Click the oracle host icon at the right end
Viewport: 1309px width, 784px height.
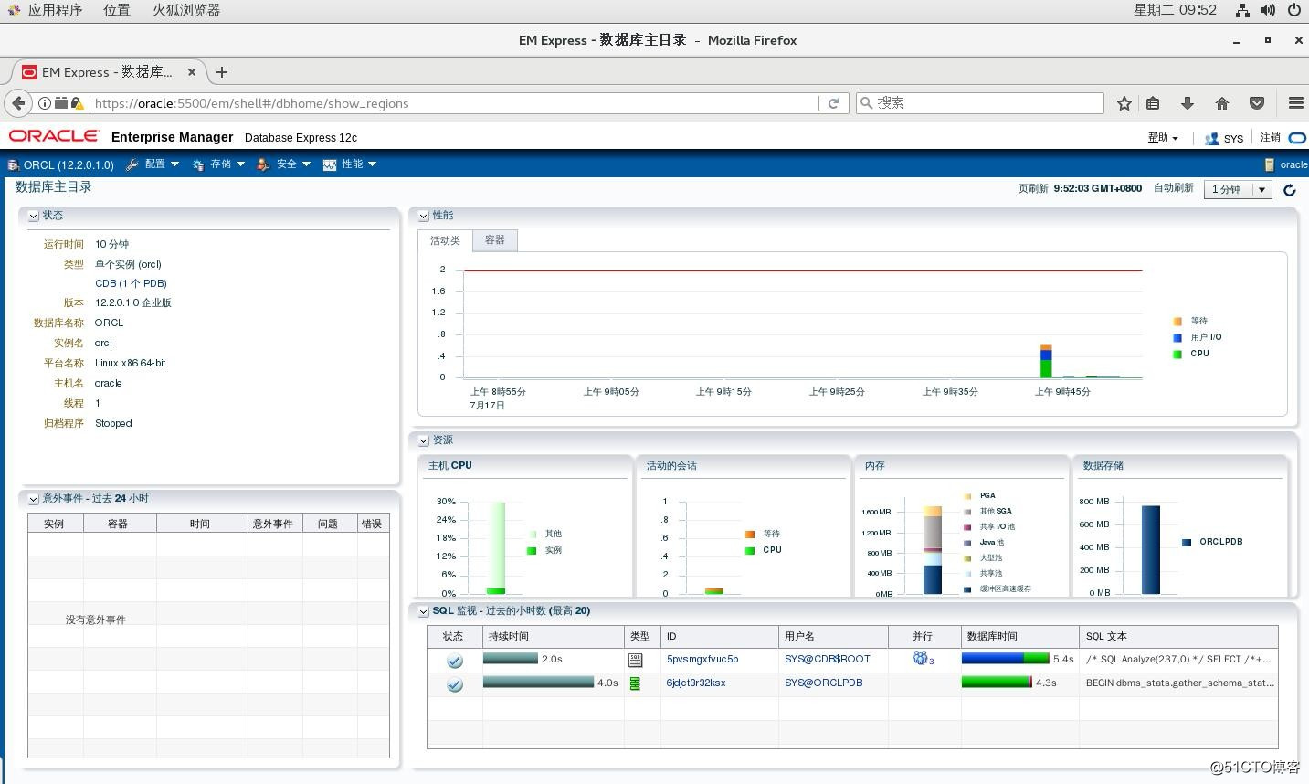point(1270,164)
